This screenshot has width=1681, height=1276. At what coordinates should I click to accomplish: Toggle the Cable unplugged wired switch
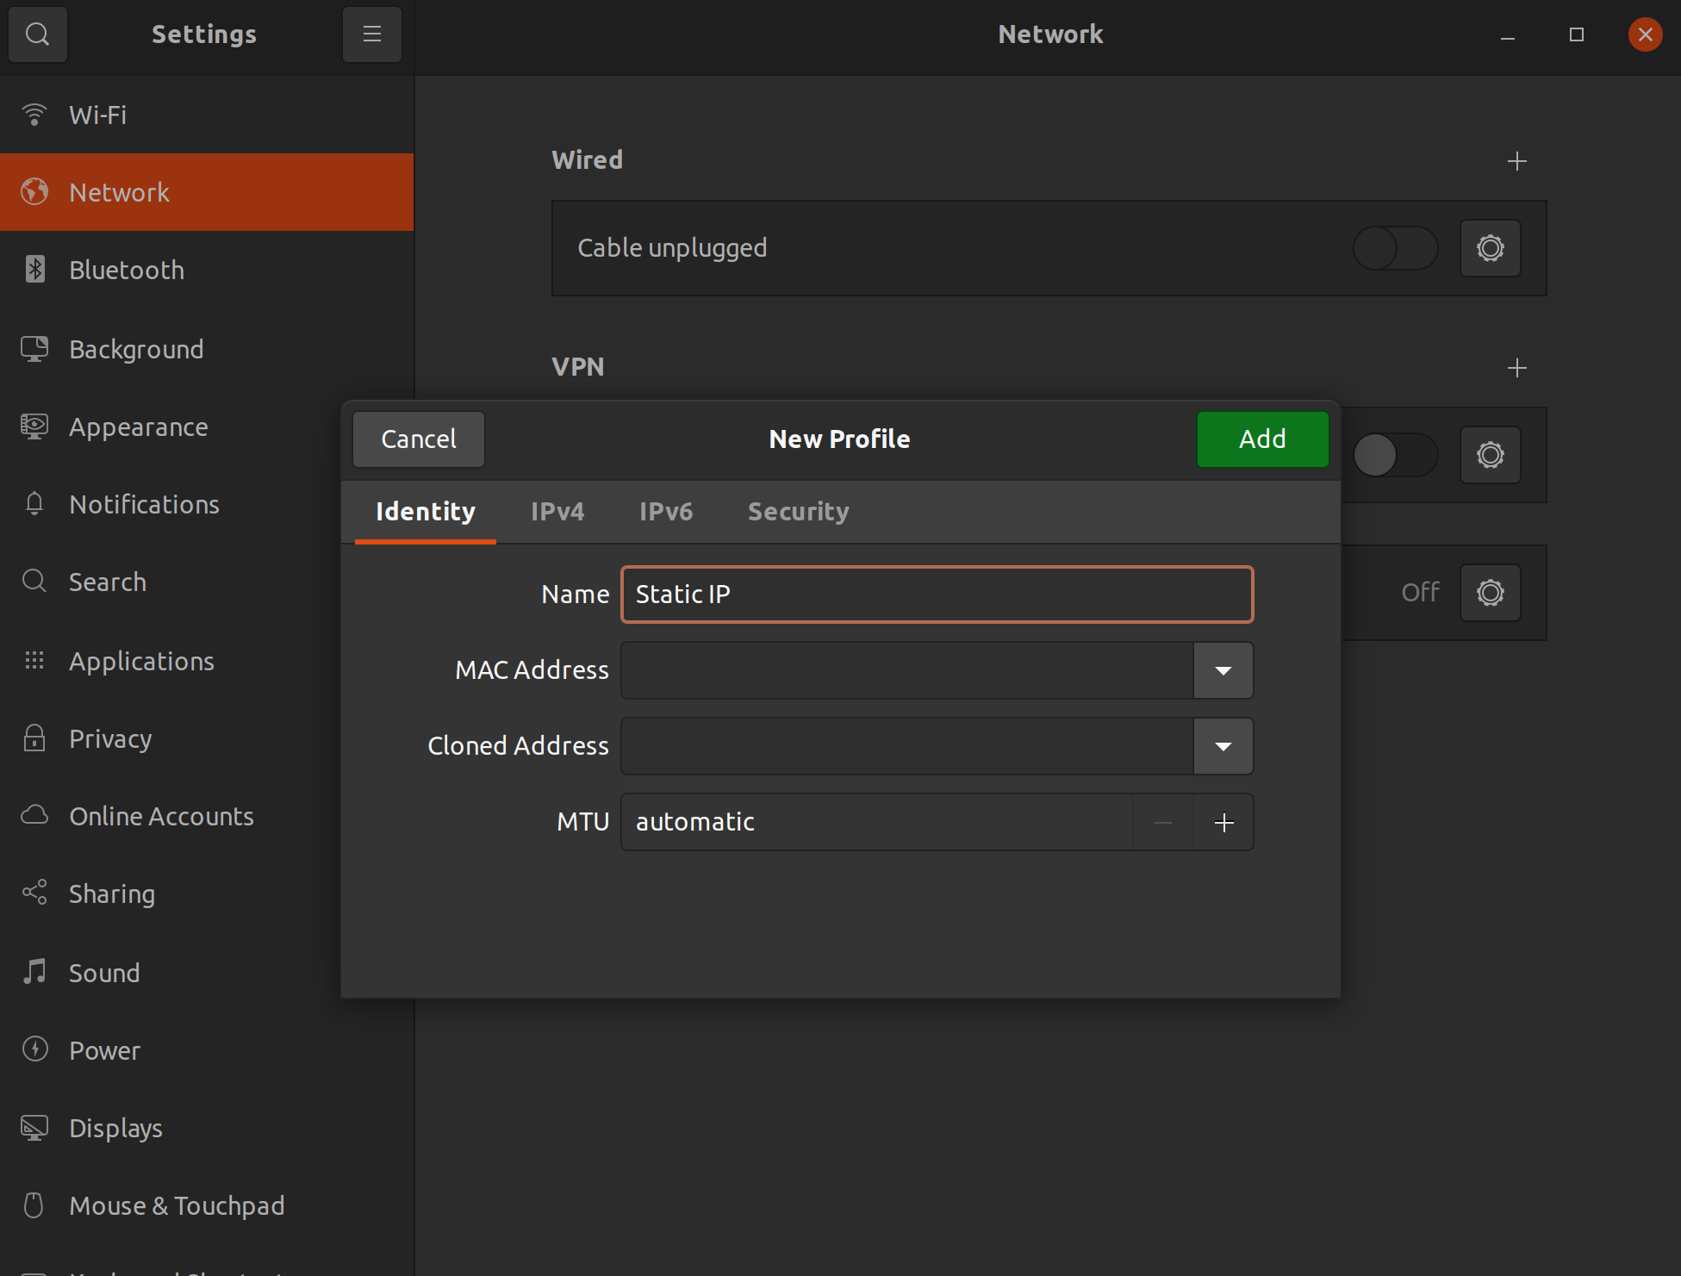(x=1395, y=248)
